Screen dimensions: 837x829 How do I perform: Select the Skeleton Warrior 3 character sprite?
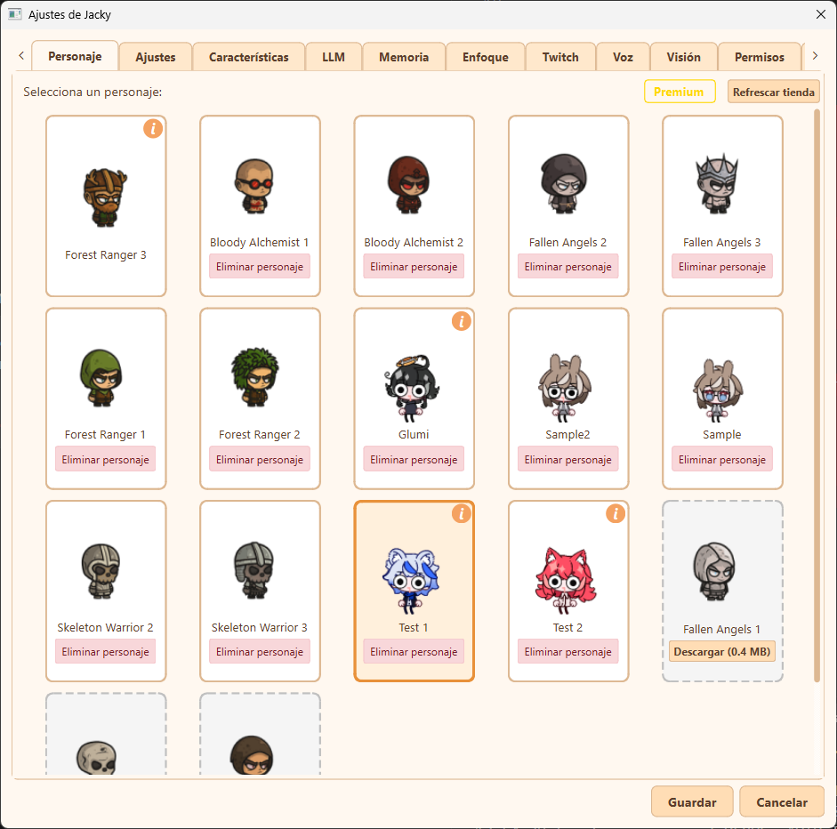(254, 570)
